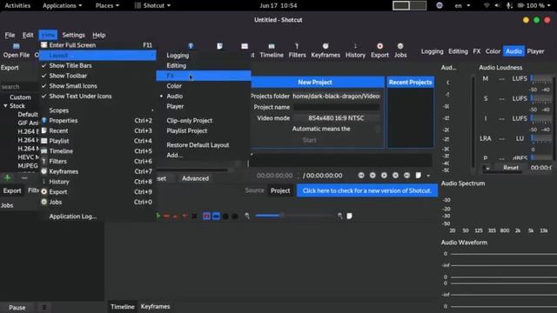Screen dimensions: 557x313
Task: Switch to the Color layout tab at top right
Action: click(x=493, y=51)
